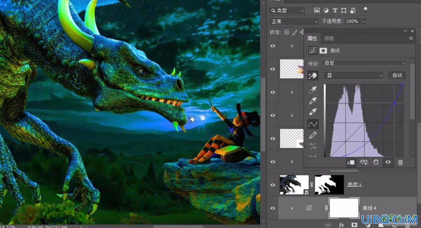421x228 pixels.
Task: Lock transparent pixels icon
Action: point(287,32)
